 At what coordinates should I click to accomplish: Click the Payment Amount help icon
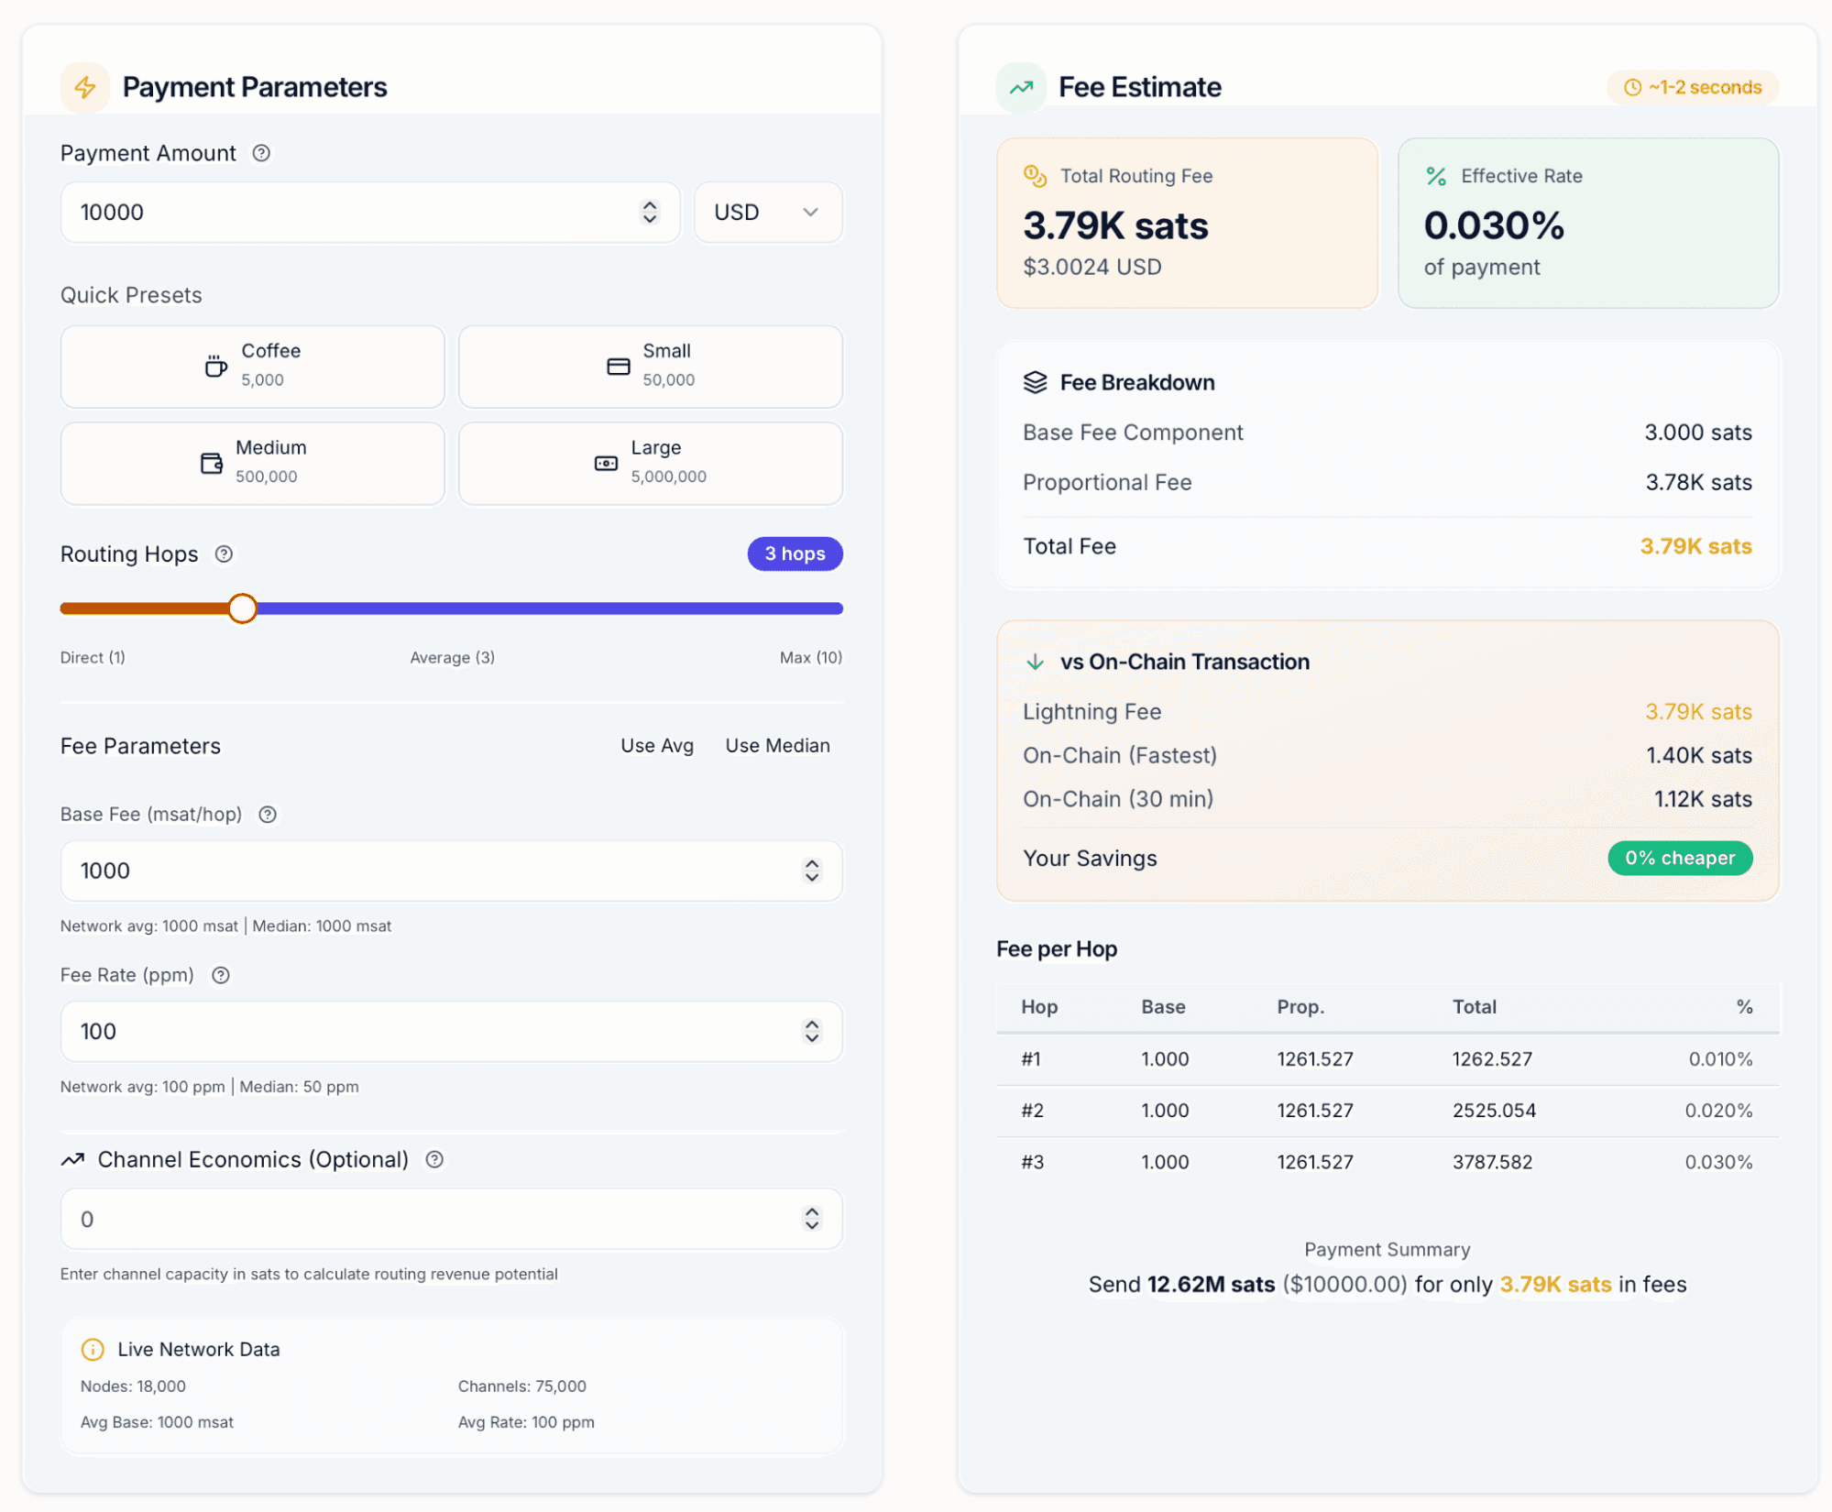pos(261,153)
